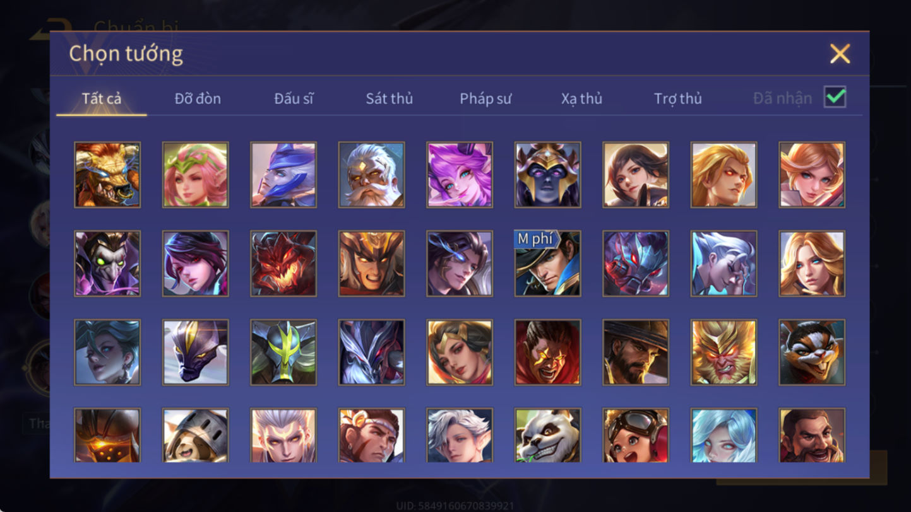The width and height of the screenshot is (911, 512).
Task: Show the 'Pháp sư' hero category
Action: [x=485, y=98]
